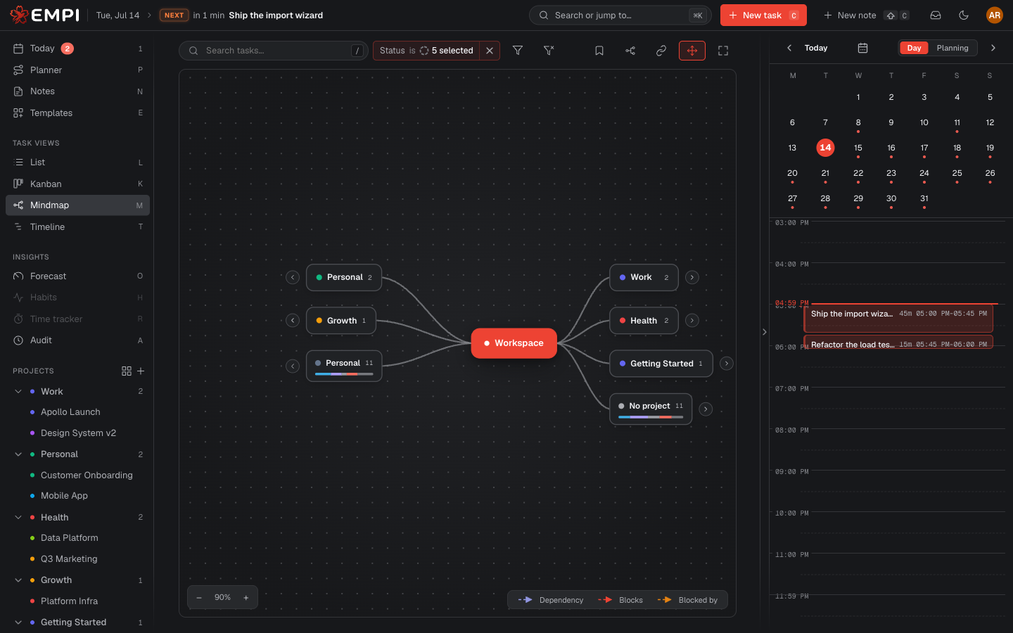This screenshot has width=1013, height=633.
Task: Open the inbox icon in top bar
Action: [936, 15]
